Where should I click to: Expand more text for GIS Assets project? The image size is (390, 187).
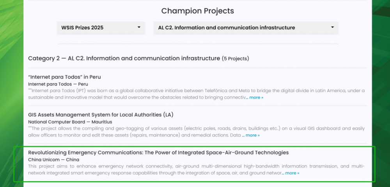pyautogui.click(x=251, y=135)
